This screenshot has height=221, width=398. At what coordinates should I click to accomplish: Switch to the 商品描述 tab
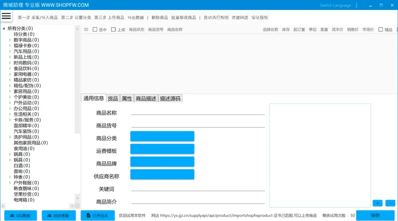[146, 98]
